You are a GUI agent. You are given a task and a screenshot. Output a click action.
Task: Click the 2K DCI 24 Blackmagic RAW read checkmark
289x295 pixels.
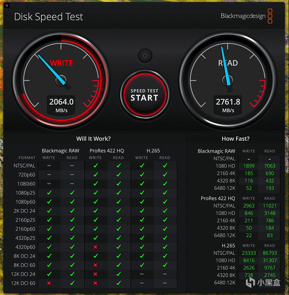tap(72, 210)
